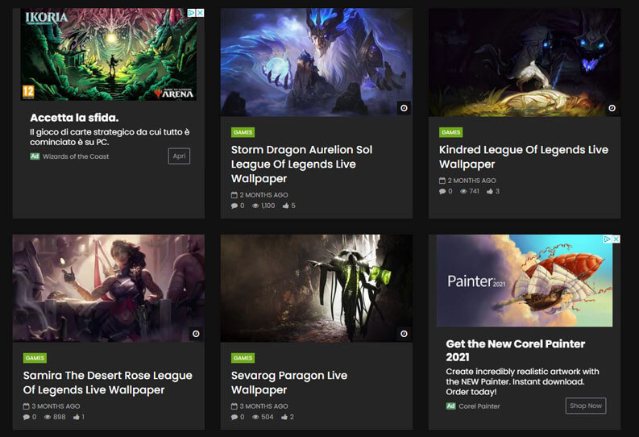Click the views eye icon on Samira card
Image resolution: width=639 pixels, height=437 pixels.
(48, 417)
